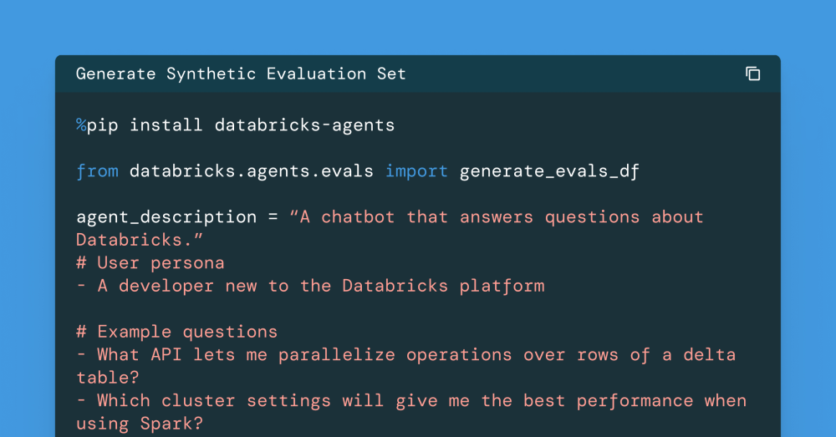Click the "%" magic symbol before pip

point(81,125)
